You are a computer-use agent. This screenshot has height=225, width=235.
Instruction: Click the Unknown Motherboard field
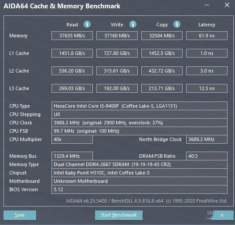click(140, 181)
